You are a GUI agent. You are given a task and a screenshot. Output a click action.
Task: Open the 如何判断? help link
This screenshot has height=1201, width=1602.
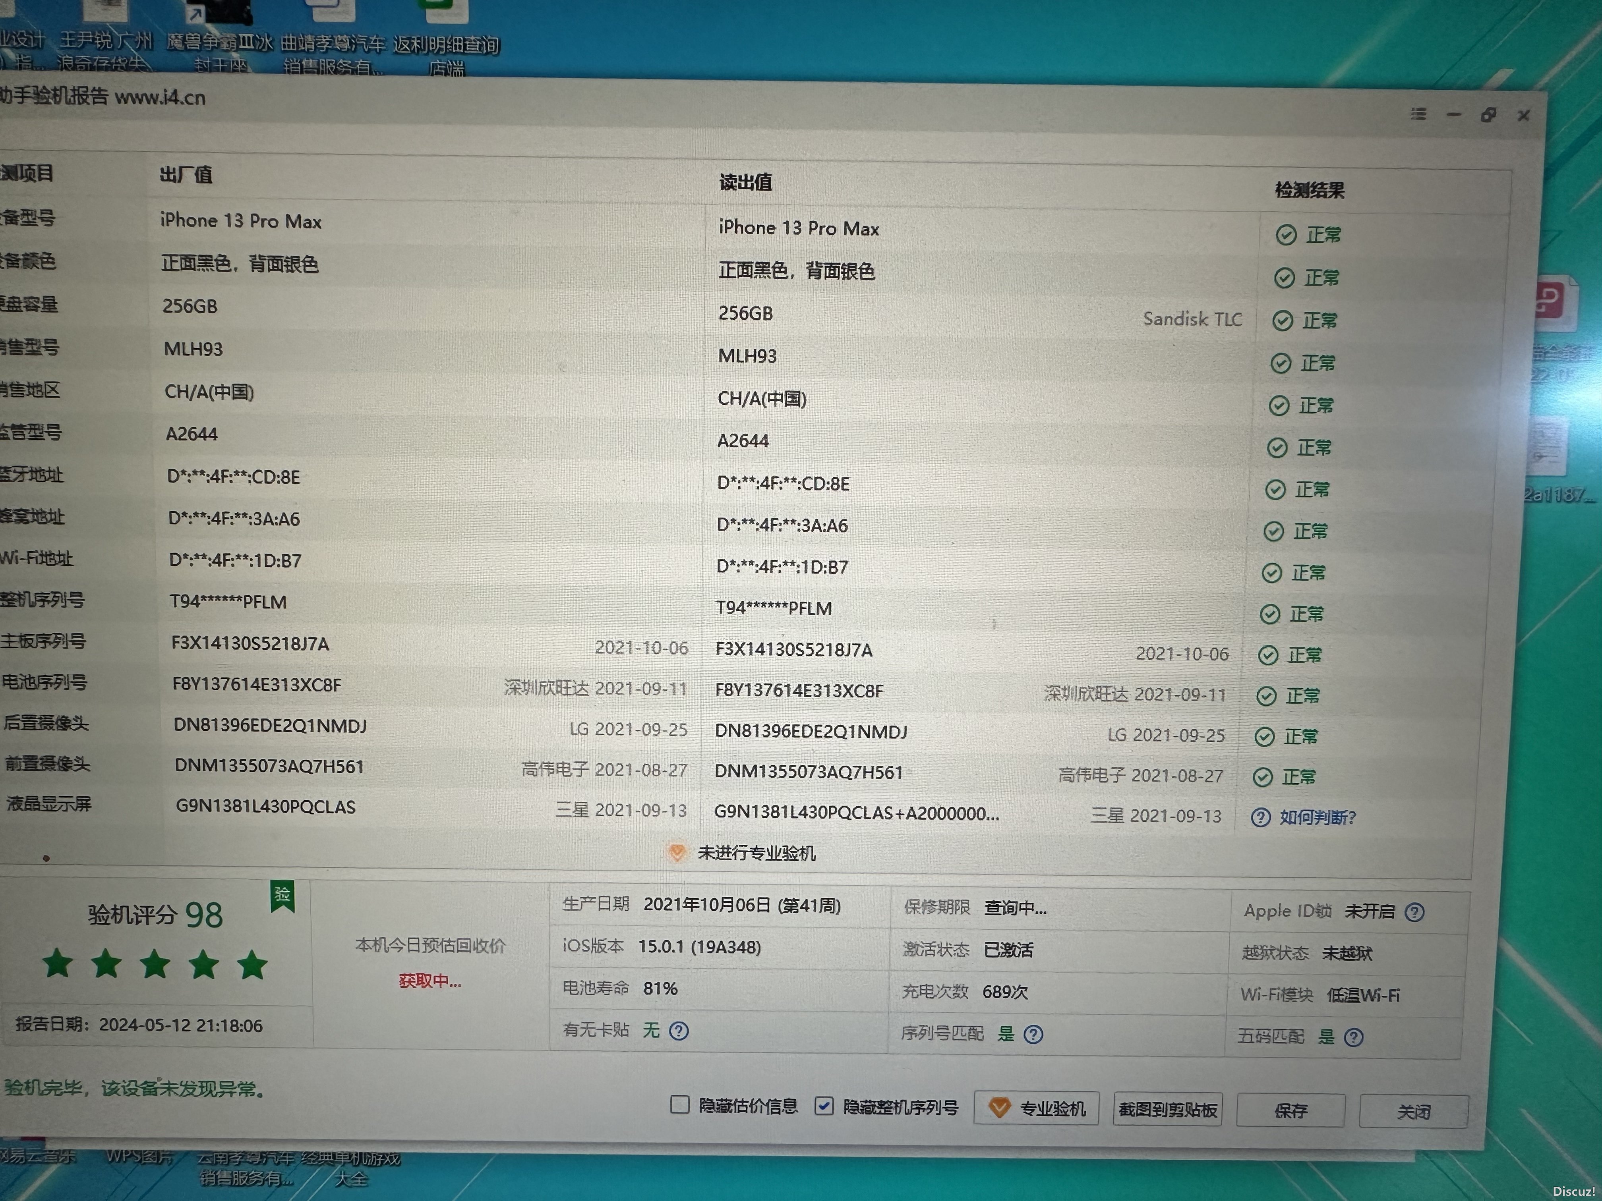pos(1318,817)
